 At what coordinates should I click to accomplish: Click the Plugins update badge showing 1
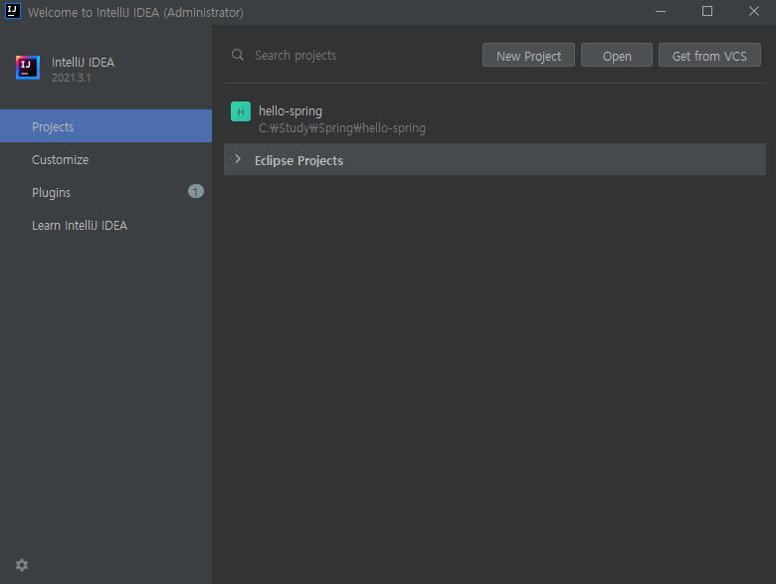tap(195, 192)
